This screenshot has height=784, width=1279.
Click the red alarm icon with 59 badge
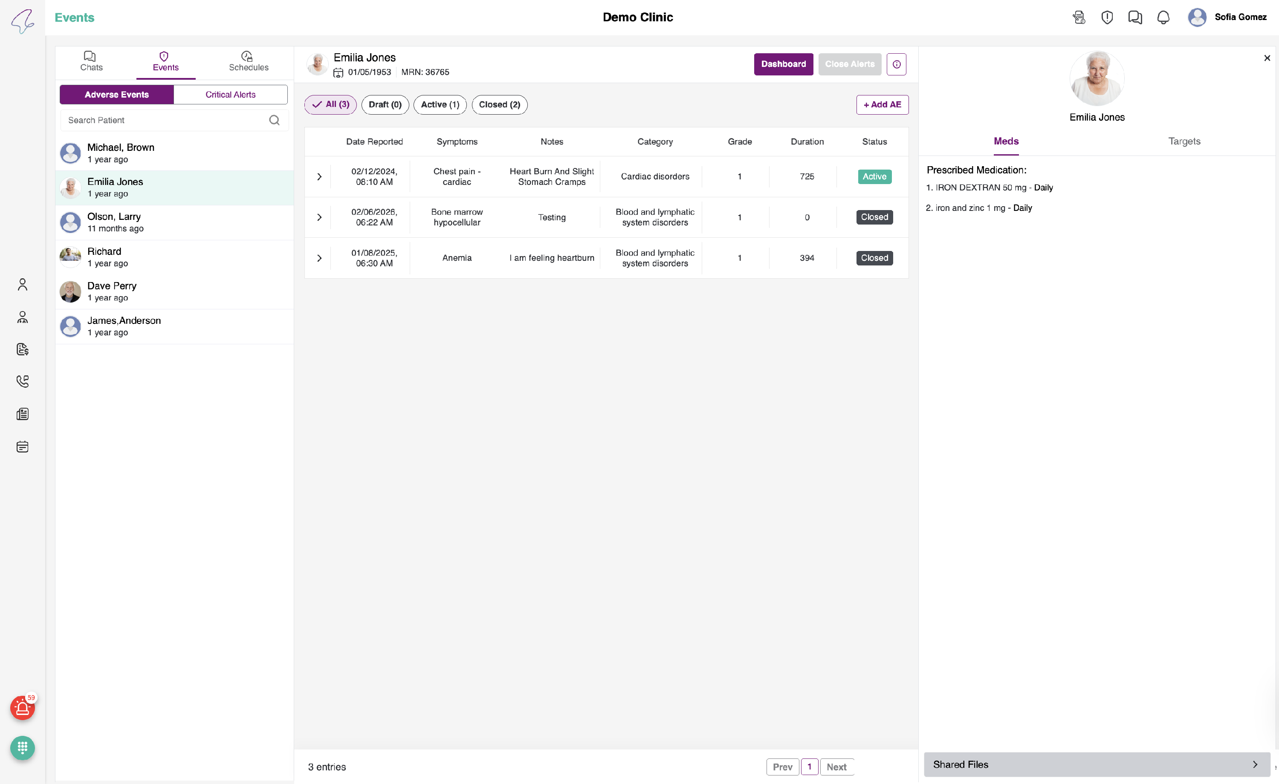tap(22, 708)
